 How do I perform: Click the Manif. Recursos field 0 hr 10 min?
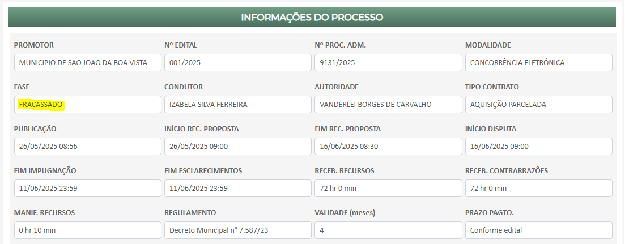click(88, 230)
